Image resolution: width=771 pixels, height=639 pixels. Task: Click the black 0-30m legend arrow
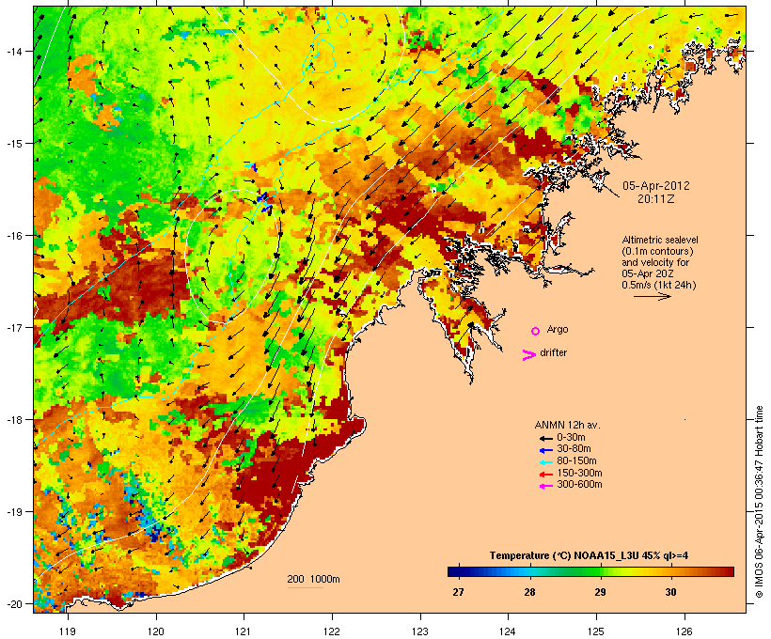point(546,438)
